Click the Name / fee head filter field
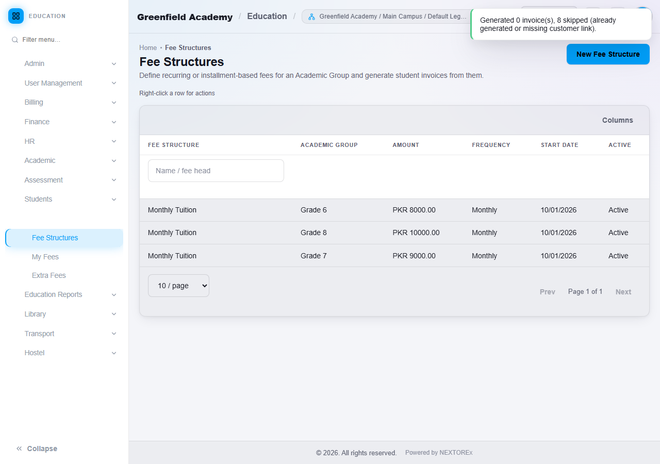 tap(216, 171)
